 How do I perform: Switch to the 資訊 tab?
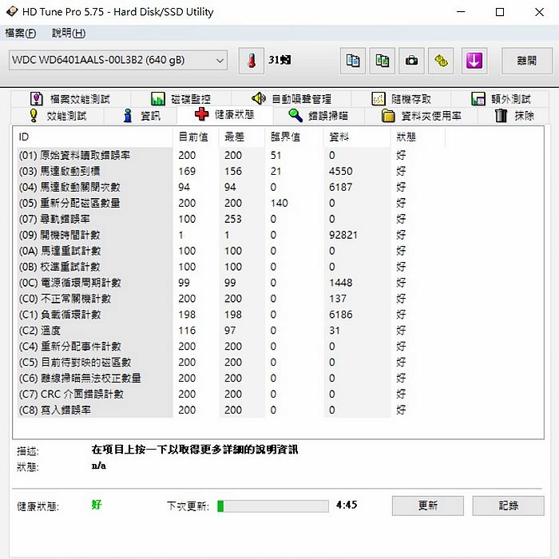click(141, 116)
